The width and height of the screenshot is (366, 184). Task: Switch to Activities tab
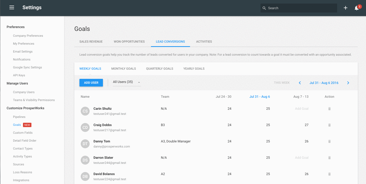click(x=204, y=42)
